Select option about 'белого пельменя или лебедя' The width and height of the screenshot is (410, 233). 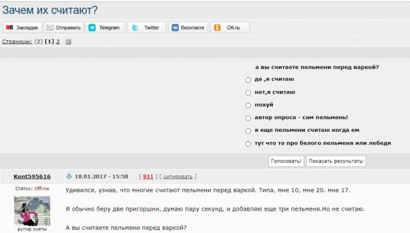[248, 143]
